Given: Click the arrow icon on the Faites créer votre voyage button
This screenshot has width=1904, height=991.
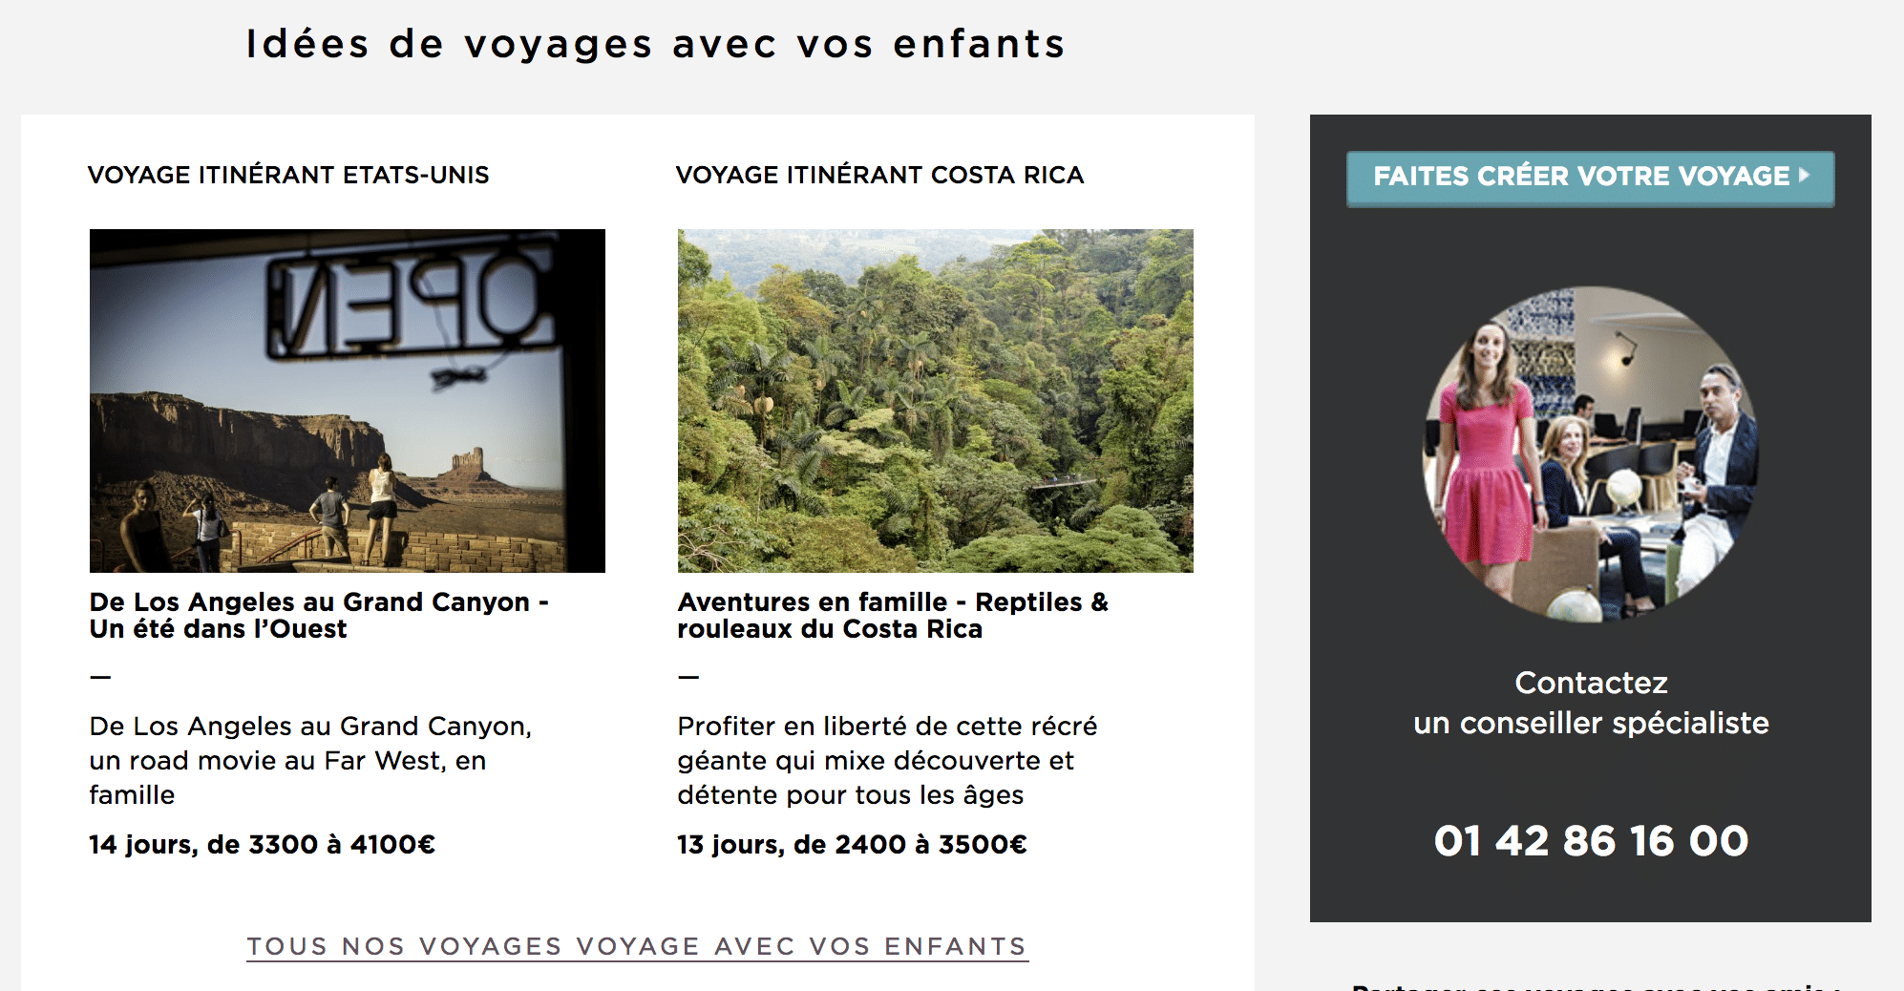Looking at the screenshot, I should point(1804,175).
